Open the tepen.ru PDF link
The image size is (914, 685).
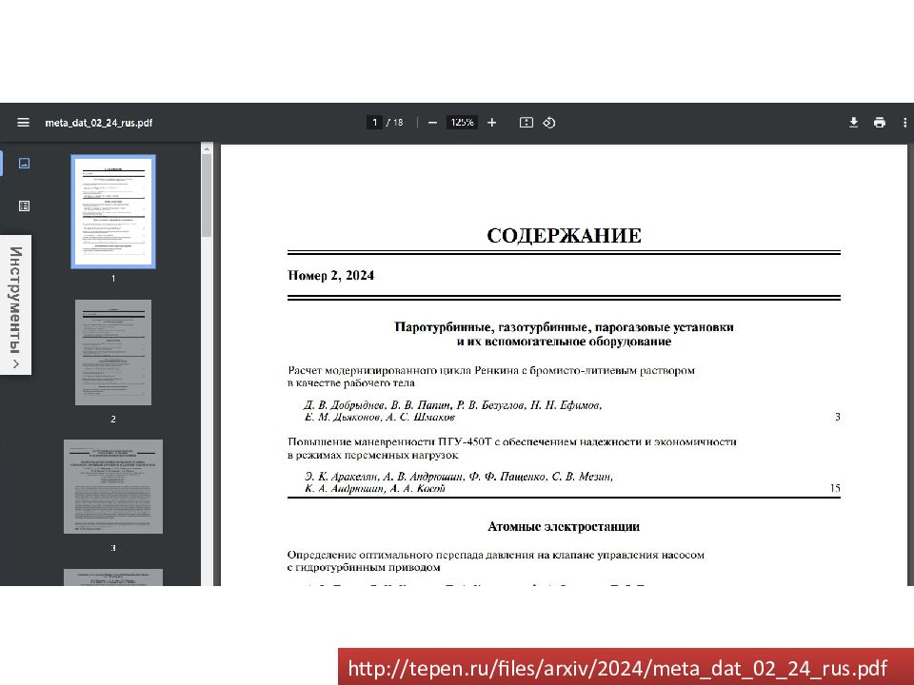[617, 669]
